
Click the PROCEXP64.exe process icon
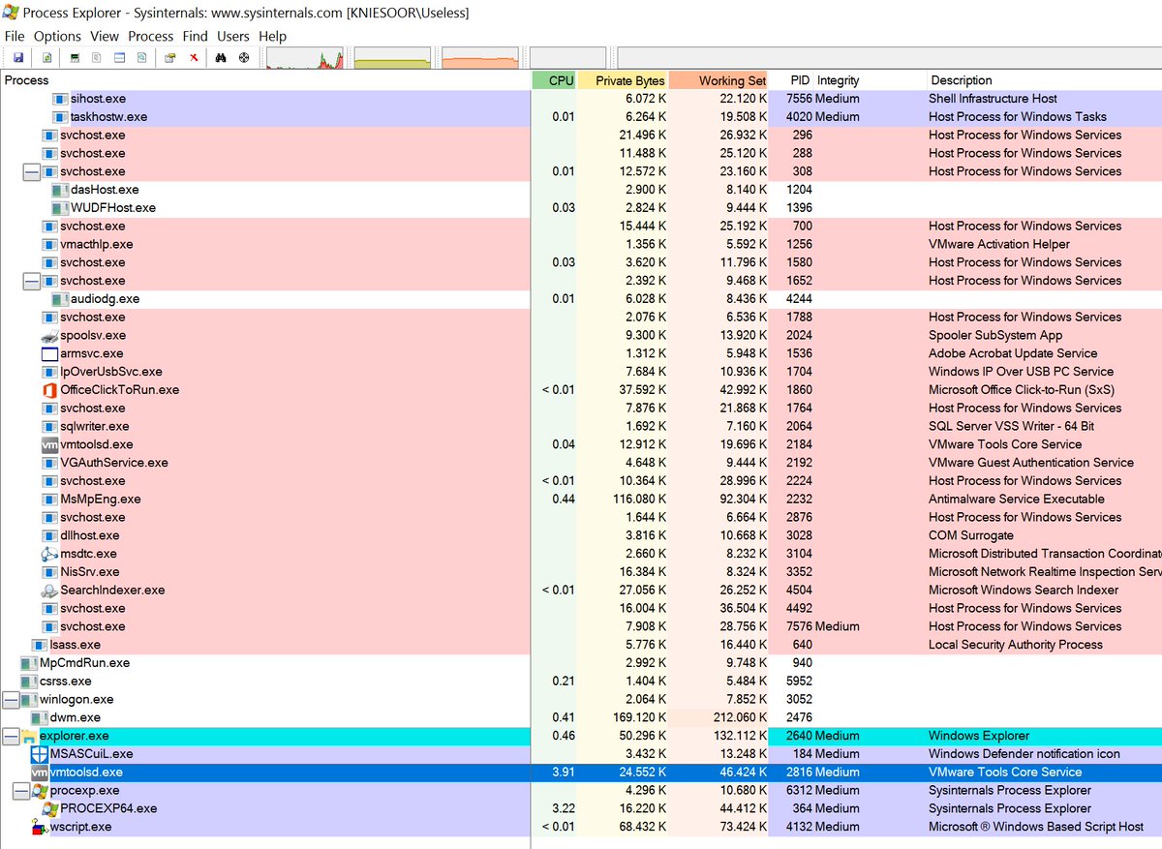pyautogui.click(x=50, y=809)
